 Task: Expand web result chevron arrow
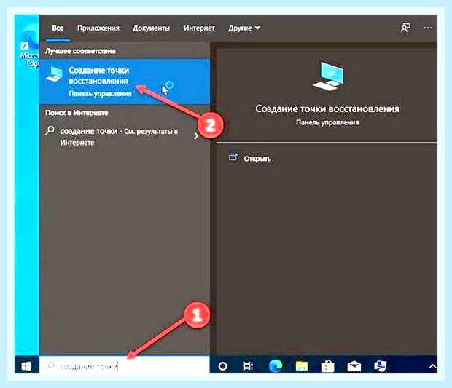click(x=196, y=136)
